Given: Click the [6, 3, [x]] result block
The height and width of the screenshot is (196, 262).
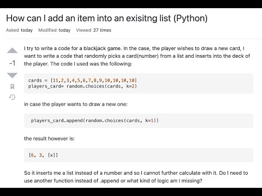Looking at the screenshot, I should (139, 155).
